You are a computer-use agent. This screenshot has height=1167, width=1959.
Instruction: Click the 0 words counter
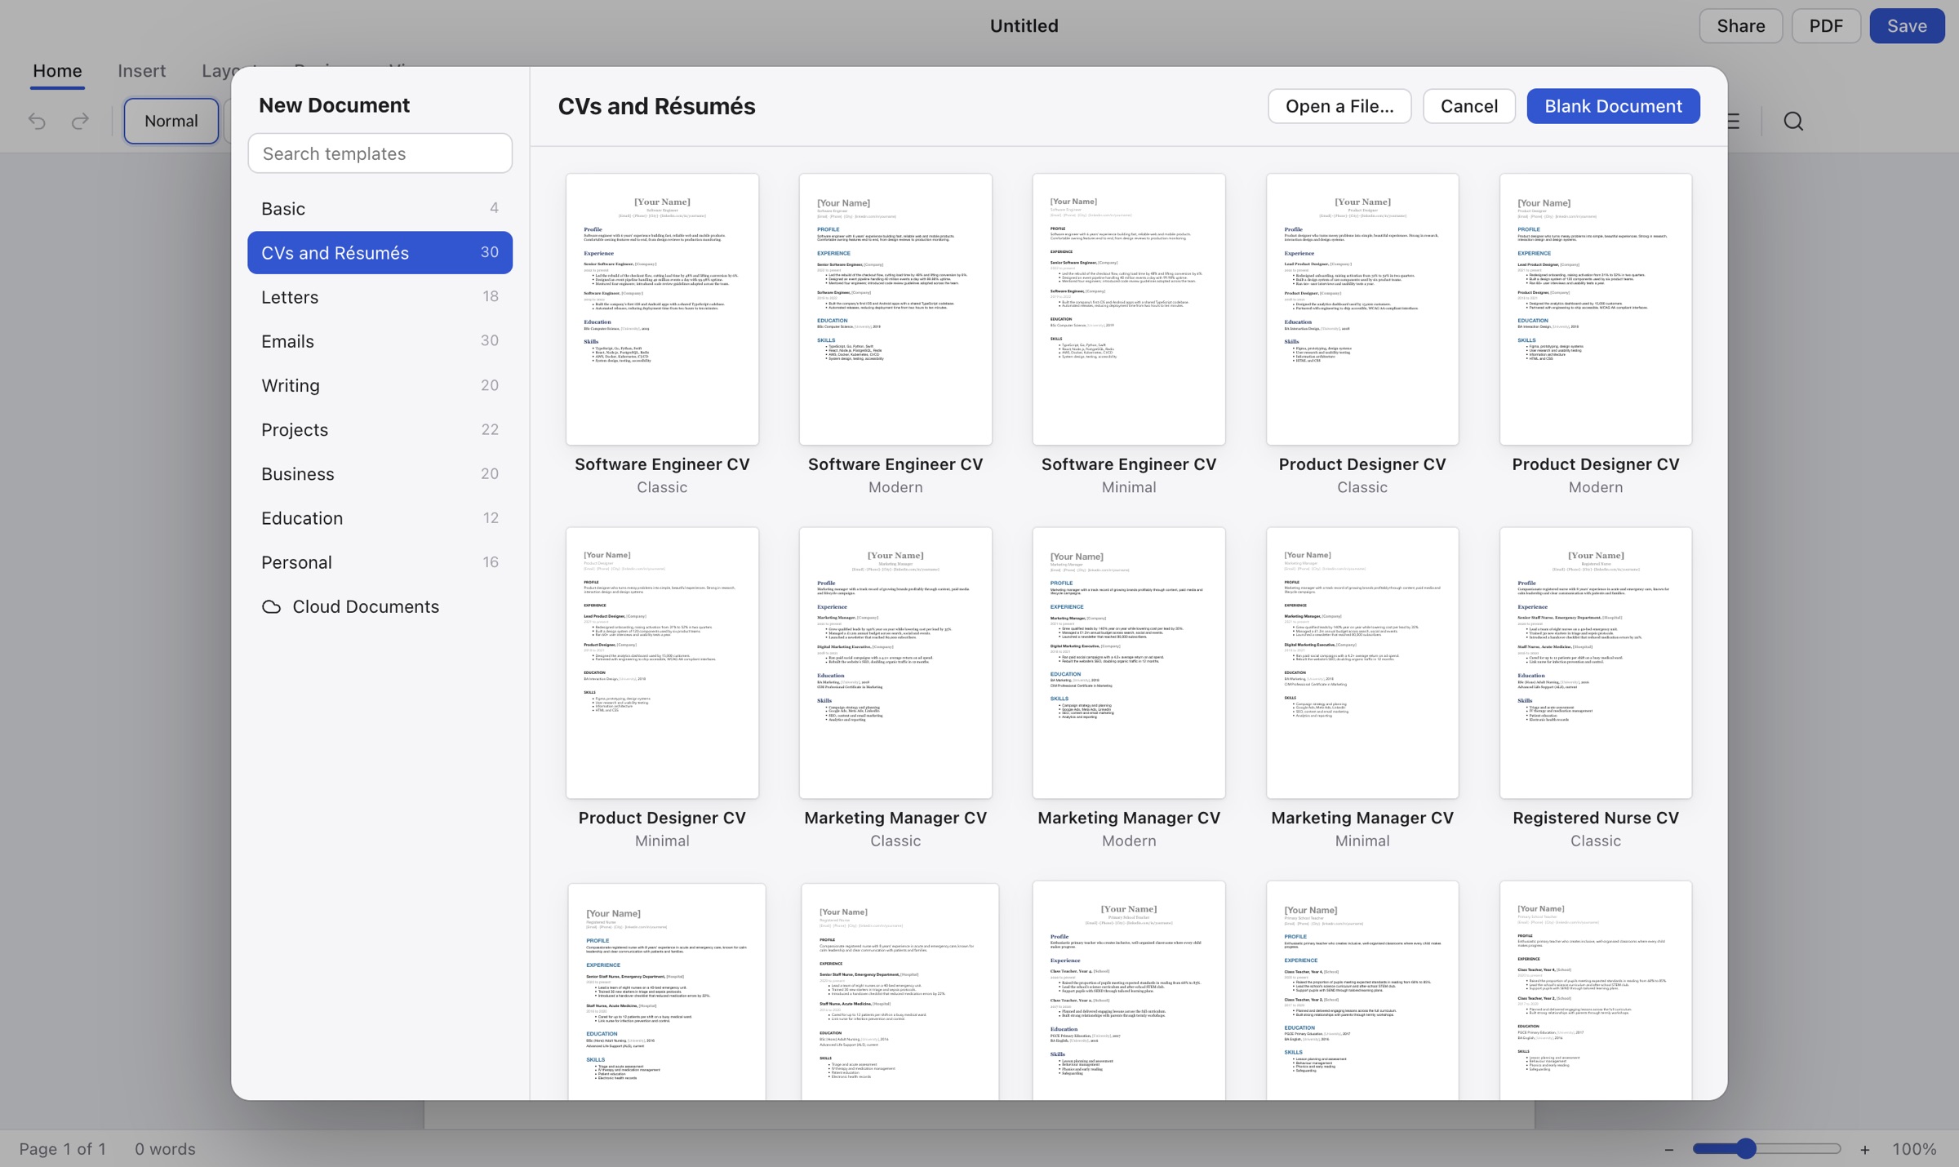tap(165, 1149)
